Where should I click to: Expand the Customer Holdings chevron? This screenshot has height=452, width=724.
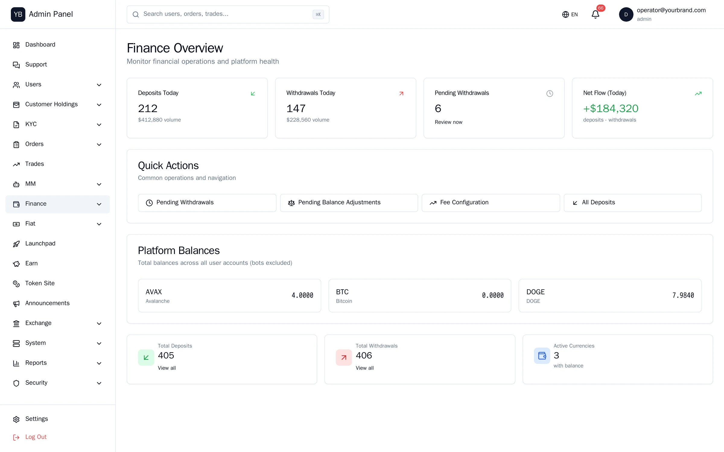99,105
